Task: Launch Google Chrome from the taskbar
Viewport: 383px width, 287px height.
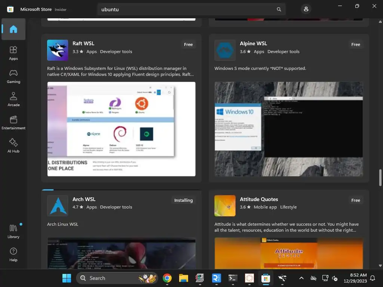Action: [167, 278]
